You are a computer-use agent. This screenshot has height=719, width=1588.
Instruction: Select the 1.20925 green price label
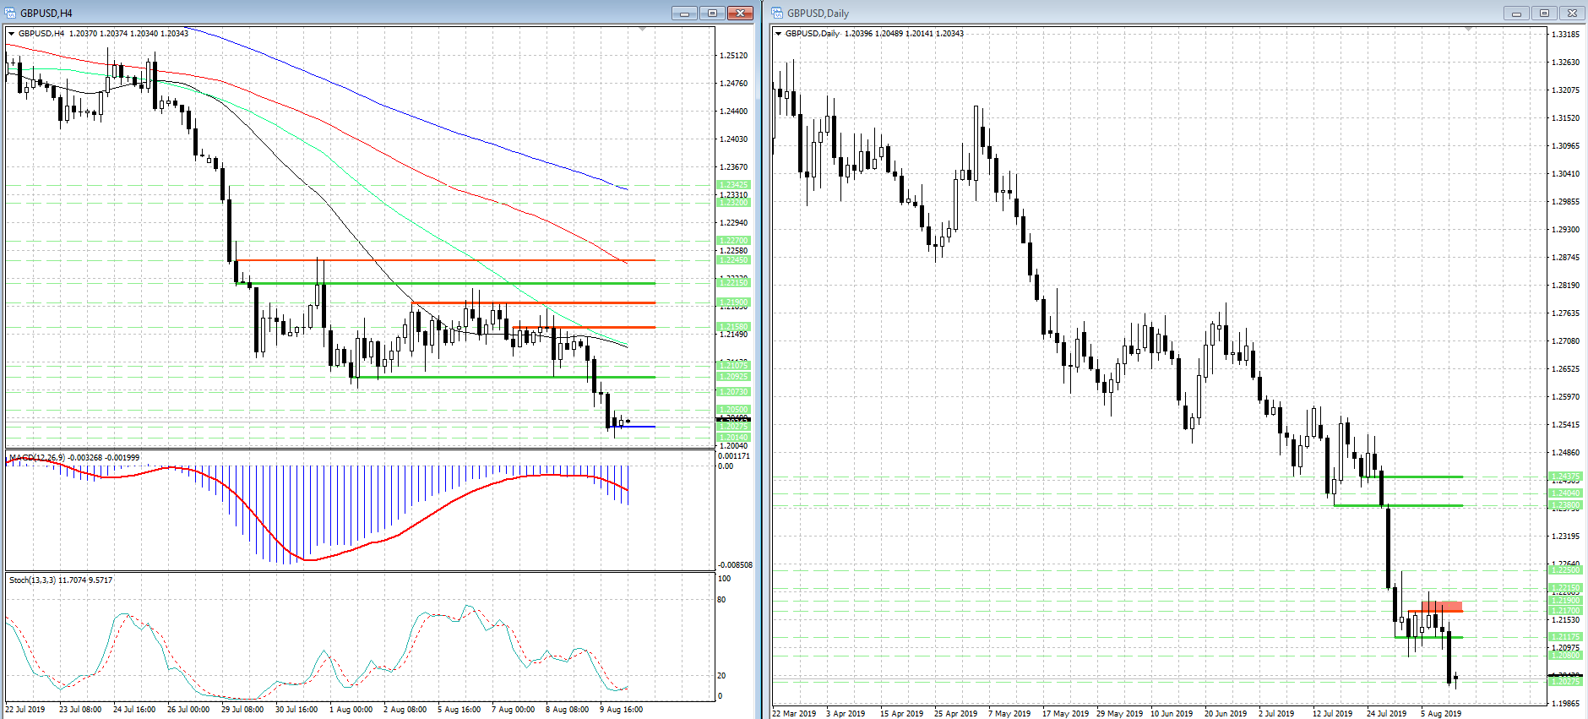click(x=733, y=377)
